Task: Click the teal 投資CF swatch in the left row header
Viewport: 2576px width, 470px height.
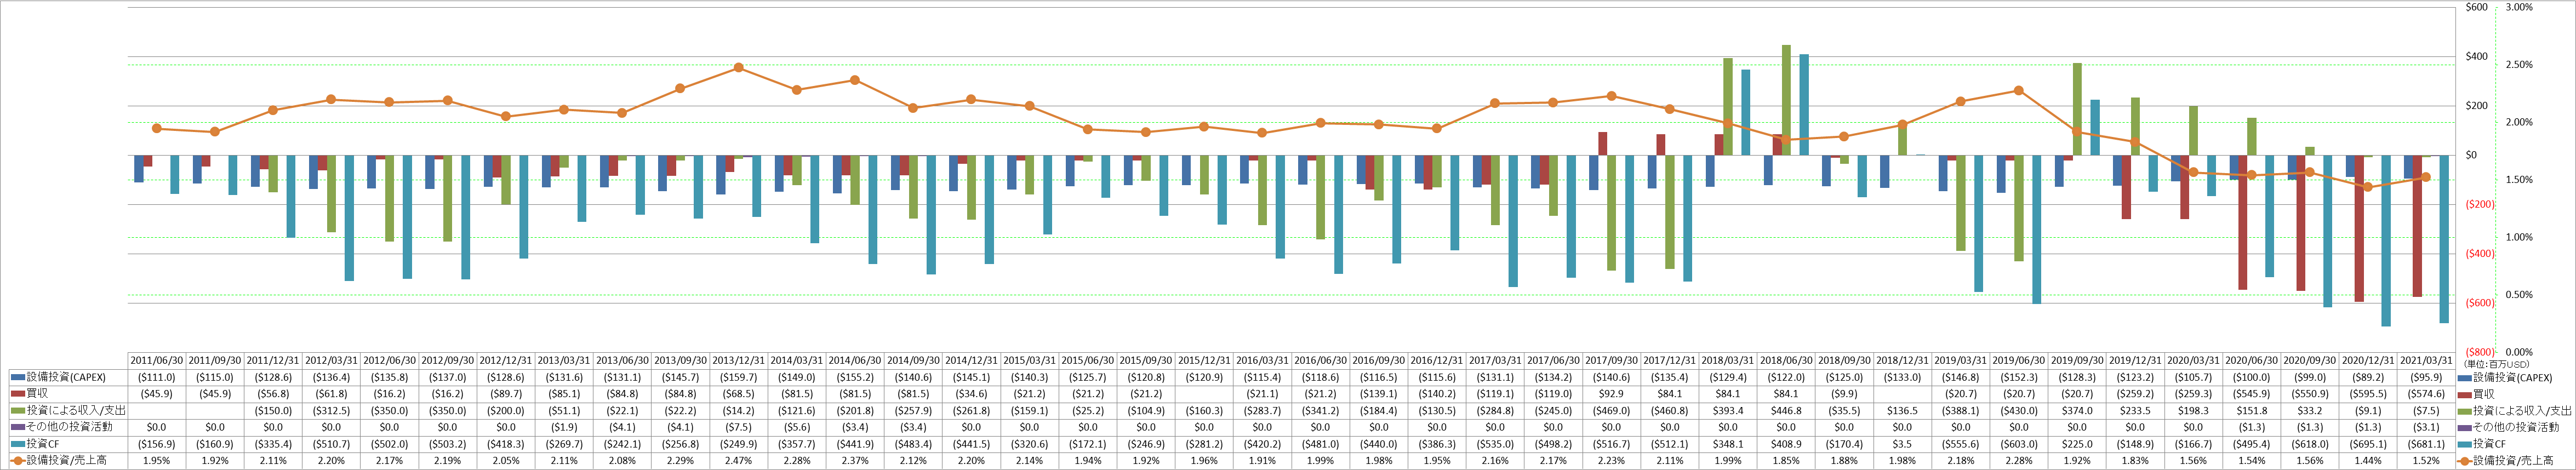Action: pos(18,444)
